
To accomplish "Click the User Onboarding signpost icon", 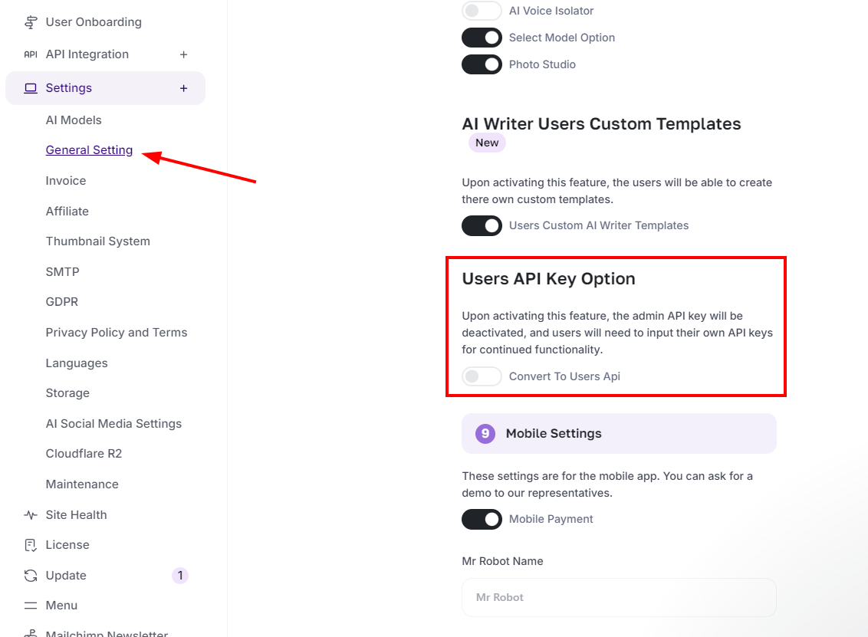I will 31,22.
